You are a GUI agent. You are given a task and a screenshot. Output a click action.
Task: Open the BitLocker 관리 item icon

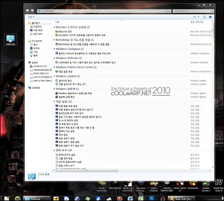57,31
